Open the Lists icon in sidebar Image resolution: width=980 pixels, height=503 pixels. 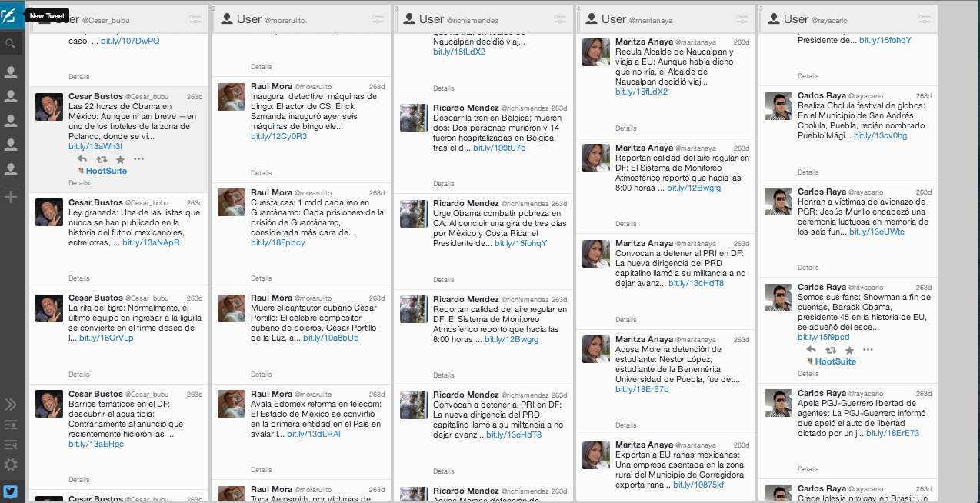[11, 425]
